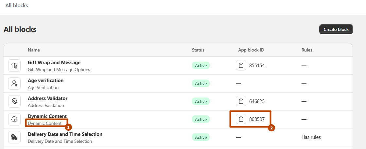The image size is (366, 149).
Task: Open the Address Validator block
Action: pyautogui.click(x=47, y=98)
